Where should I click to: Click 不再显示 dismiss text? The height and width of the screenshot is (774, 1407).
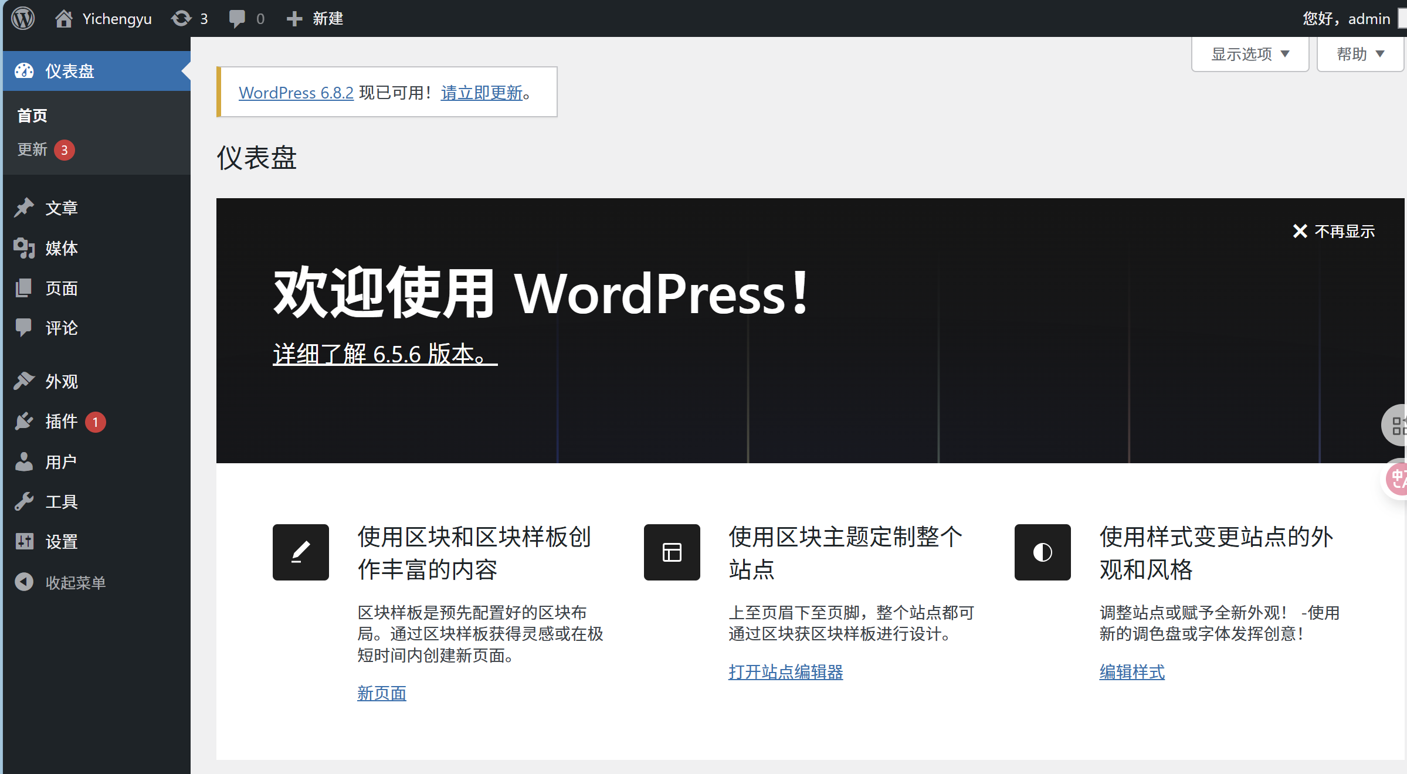(1344, 231)
